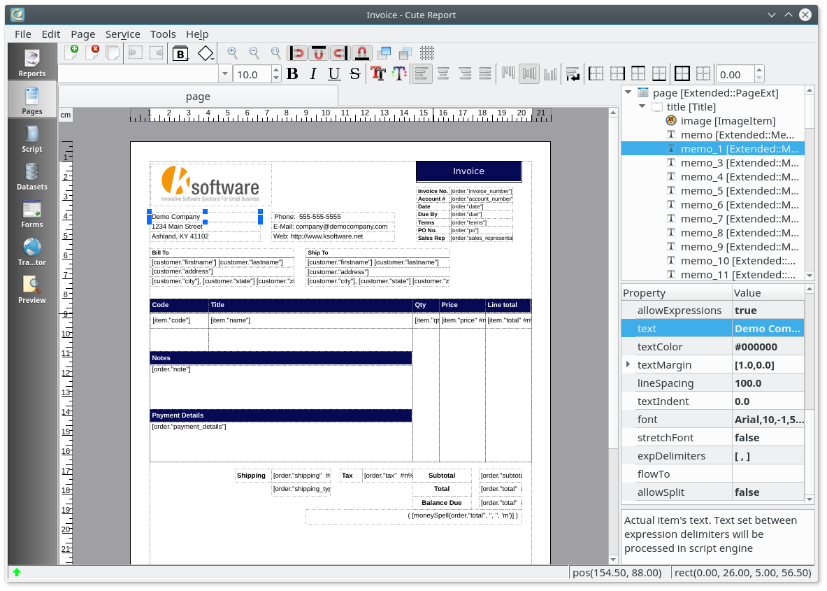The width and height of the screenshot is (827, 591).
Task: Toggle the grid display button
Action: [x=427, y=53]
